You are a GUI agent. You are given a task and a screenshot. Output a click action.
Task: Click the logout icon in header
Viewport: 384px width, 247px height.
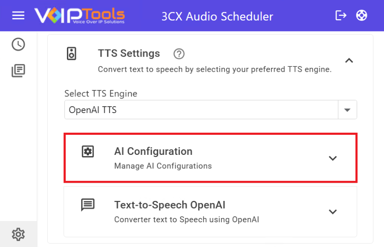pyautogui.click(x=341, y=16)
